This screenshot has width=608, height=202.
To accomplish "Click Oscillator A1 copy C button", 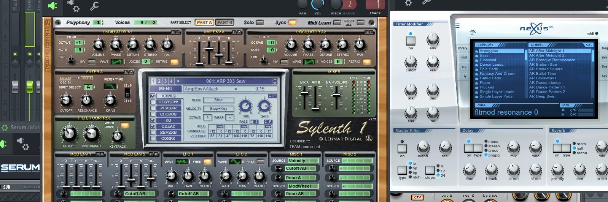I will coord(173,32).
